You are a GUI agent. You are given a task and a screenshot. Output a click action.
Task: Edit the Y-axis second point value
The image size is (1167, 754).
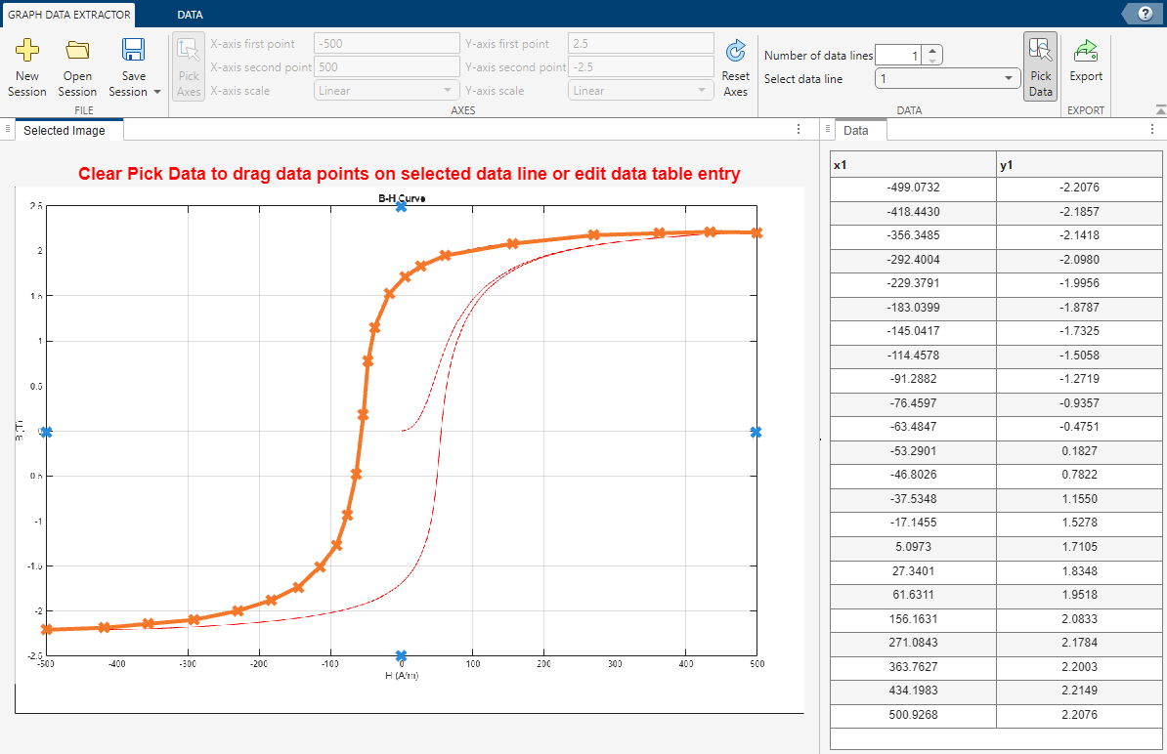640,66
